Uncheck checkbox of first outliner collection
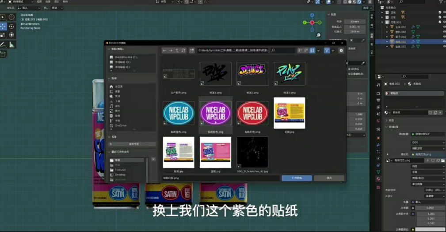Image resolution: width=446 pixels, height=232 pixels. pyautogui.click(x=440, y=12)
